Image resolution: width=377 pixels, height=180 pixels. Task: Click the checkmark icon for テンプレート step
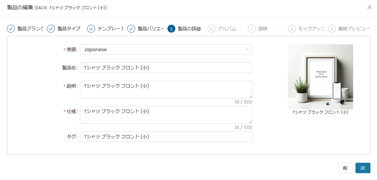[91, 29]
